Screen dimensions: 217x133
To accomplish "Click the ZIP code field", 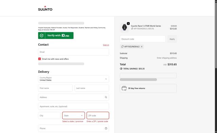I will 98,115.
